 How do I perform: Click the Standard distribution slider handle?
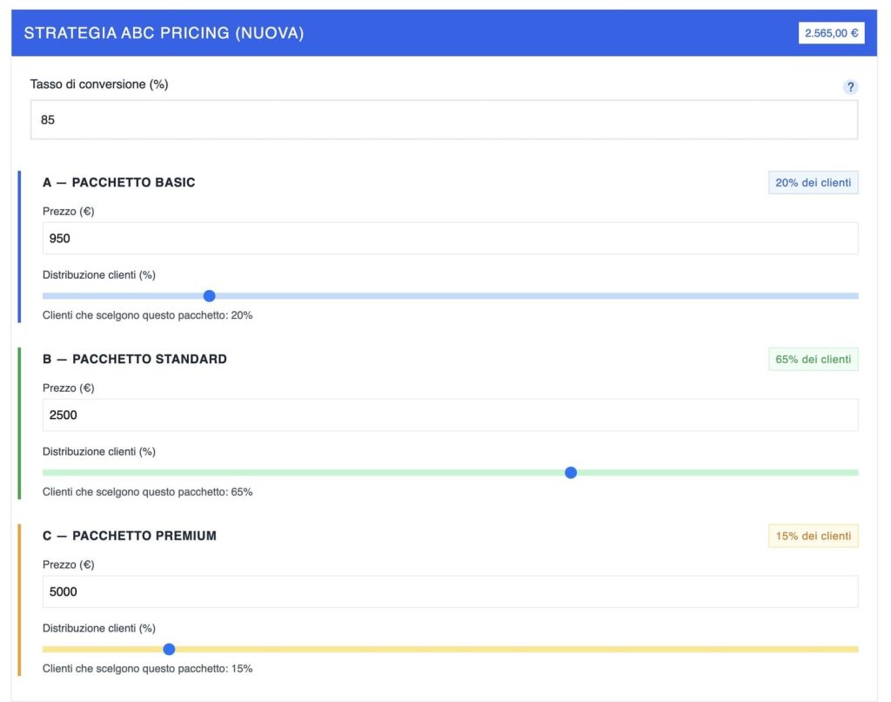(571, 473)
